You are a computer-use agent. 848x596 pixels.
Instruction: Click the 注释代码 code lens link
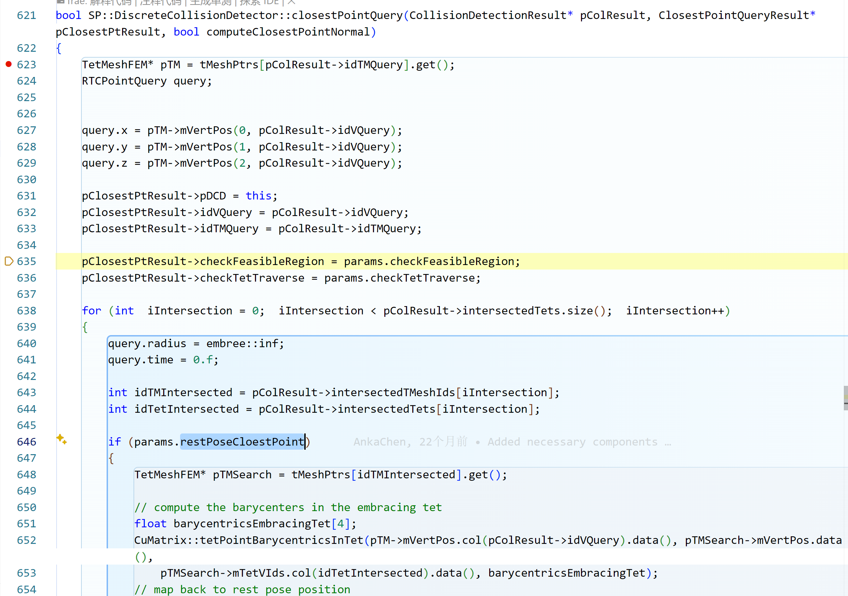160,2
